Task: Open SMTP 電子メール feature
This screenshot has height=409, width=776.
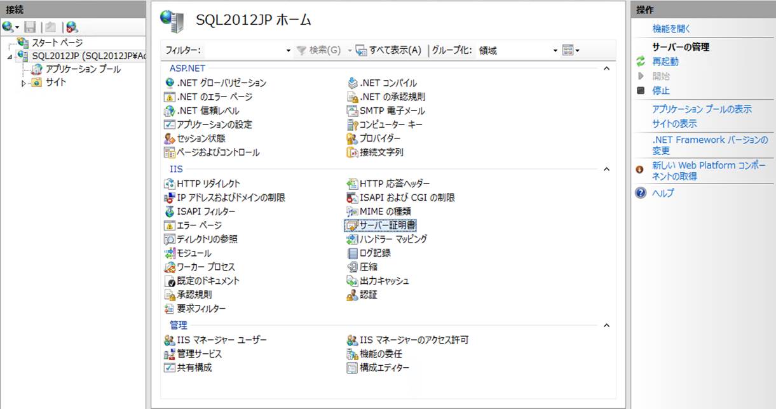Action: click(x=386, y=111)
